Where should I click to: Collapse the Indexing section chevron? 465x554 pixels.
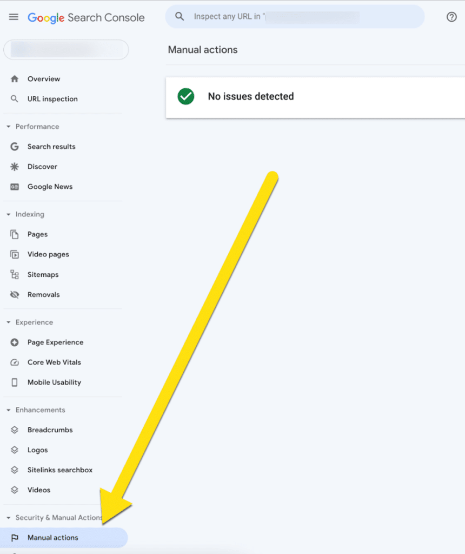click(x=8, y=214)
